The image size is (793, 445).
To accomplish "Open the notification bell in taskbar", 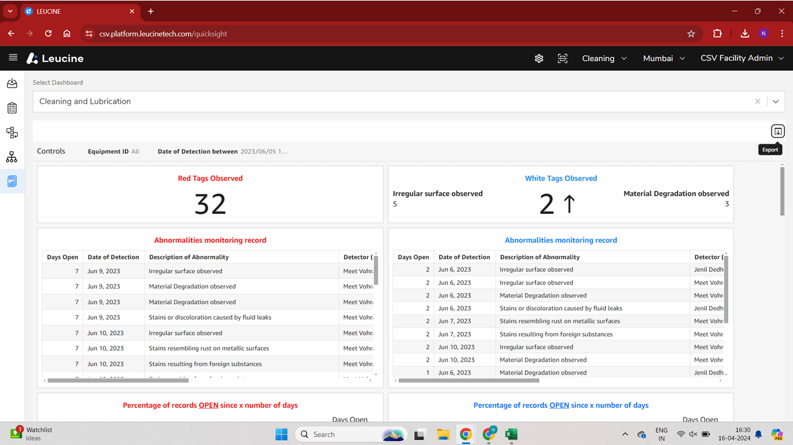I will click(759, 434).
